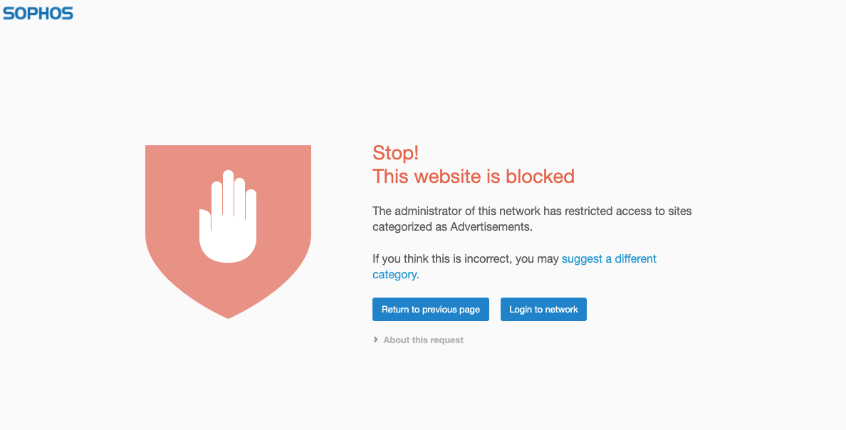Click 'The administrator of this network' sentence
The width and height of the screenshot is (846, 430).
(x=456, y=211)
